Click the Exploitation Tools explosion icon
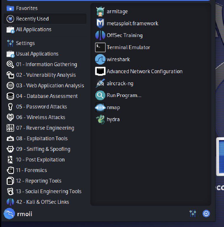 [x=10, y=138]
